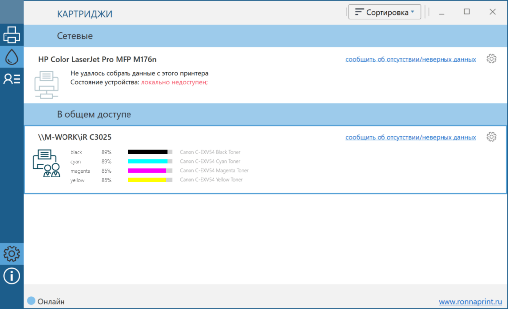Image resolution: width=508 pixels, height=309 pixels.
Task: Click the shared printer iR C3025 icon
Action: (x=46, y=164)
